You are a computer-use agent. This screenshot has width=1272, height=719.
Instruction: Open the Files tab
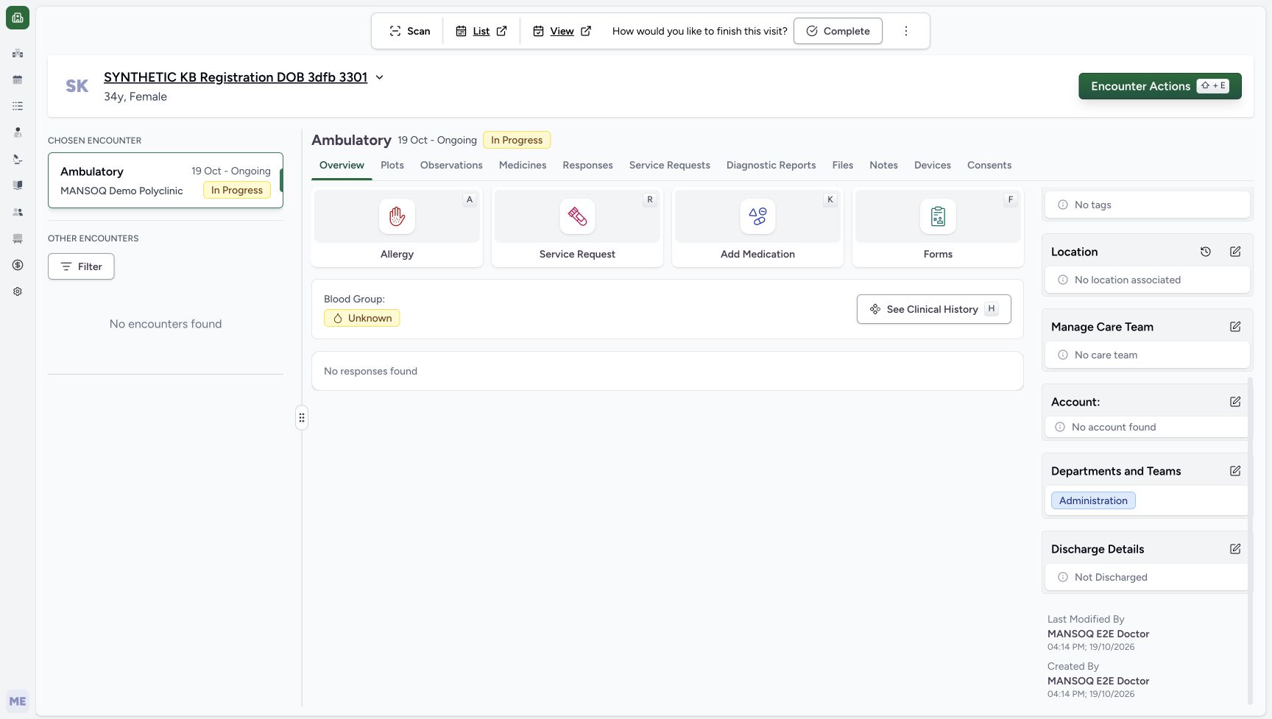pos(843,165)
